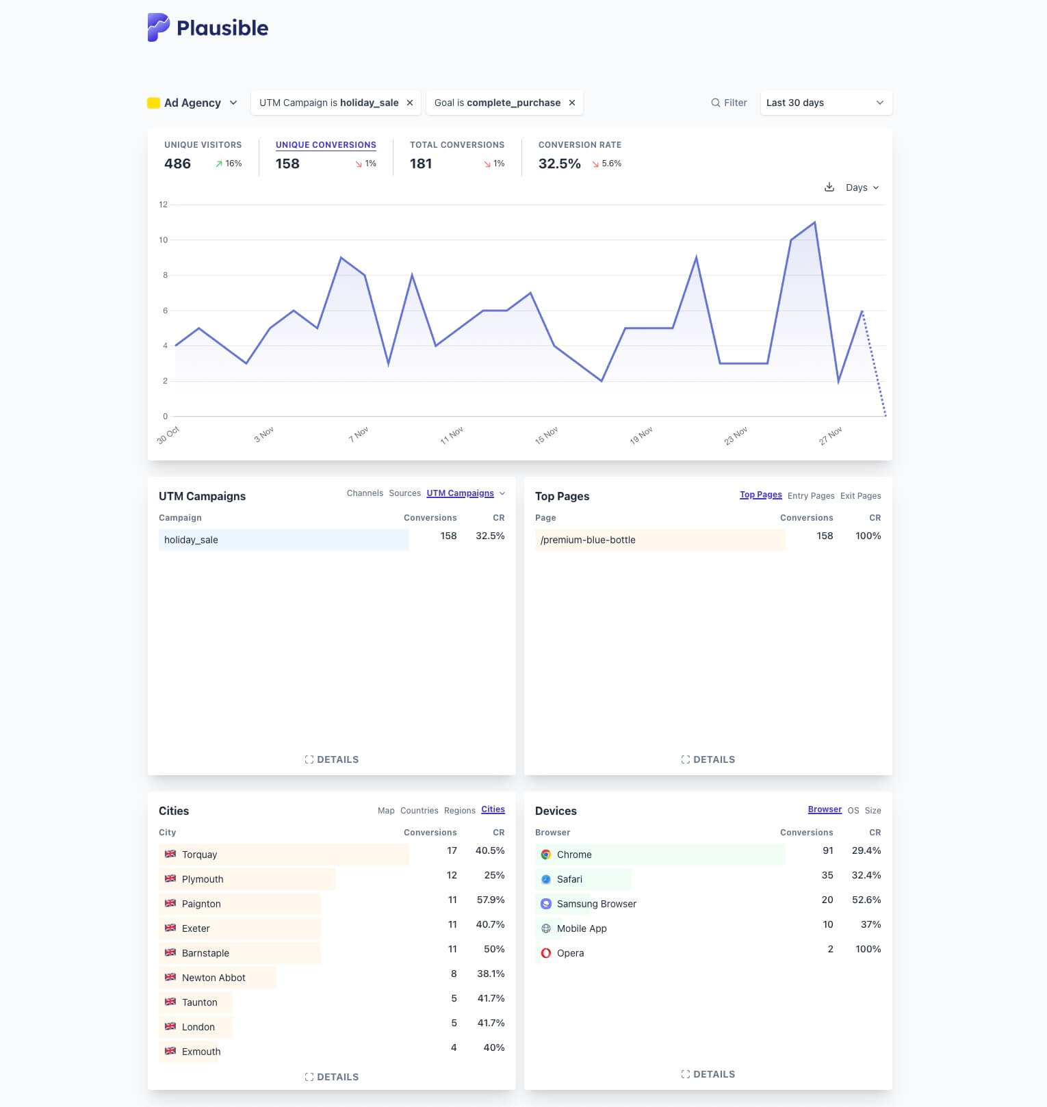Click the Samsung Browser icon
This screenshot has height=1107, width=1047.
coord(546,904)
